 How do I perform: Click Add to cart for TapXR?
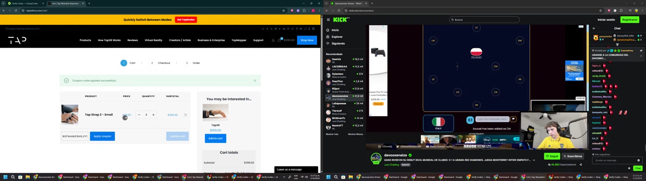point(215,138)
